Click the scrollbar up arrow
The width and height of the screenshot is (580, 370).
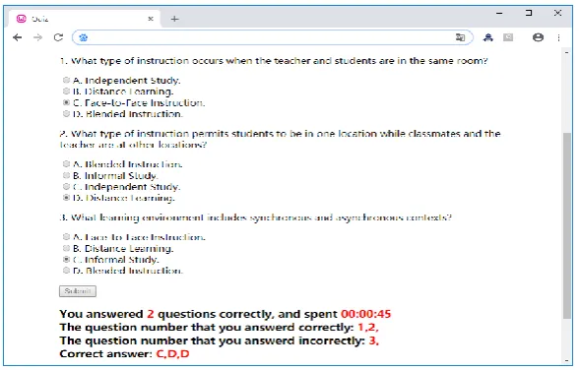566,52
